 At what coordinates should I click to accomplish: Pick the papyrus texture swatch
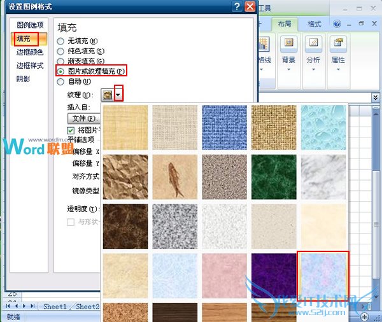coord(125,127)
